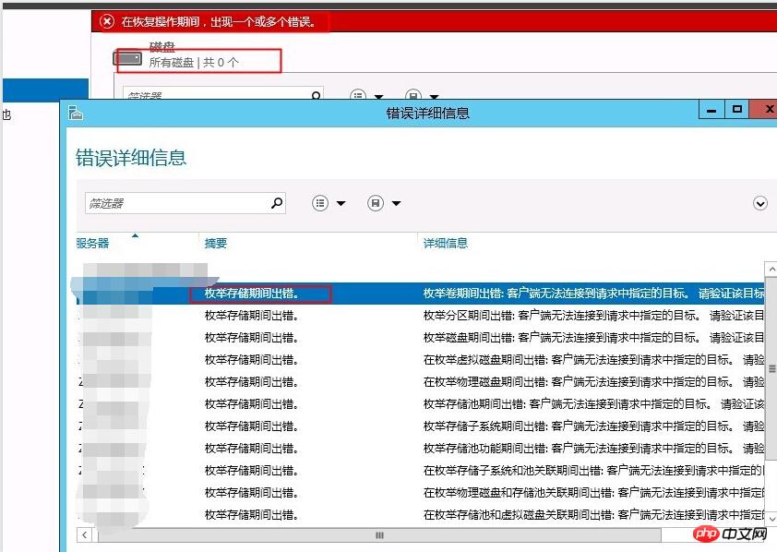Select the row 枚举存储子系统期间出错
The image size is (777, 552).
coord(420,426)
